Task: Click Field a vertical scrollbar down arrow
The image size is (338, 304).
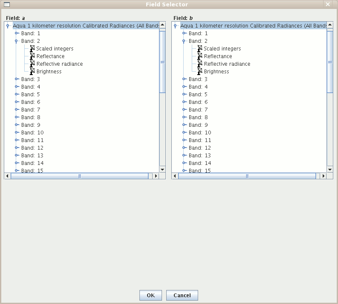Action: [x=162, y=170]
